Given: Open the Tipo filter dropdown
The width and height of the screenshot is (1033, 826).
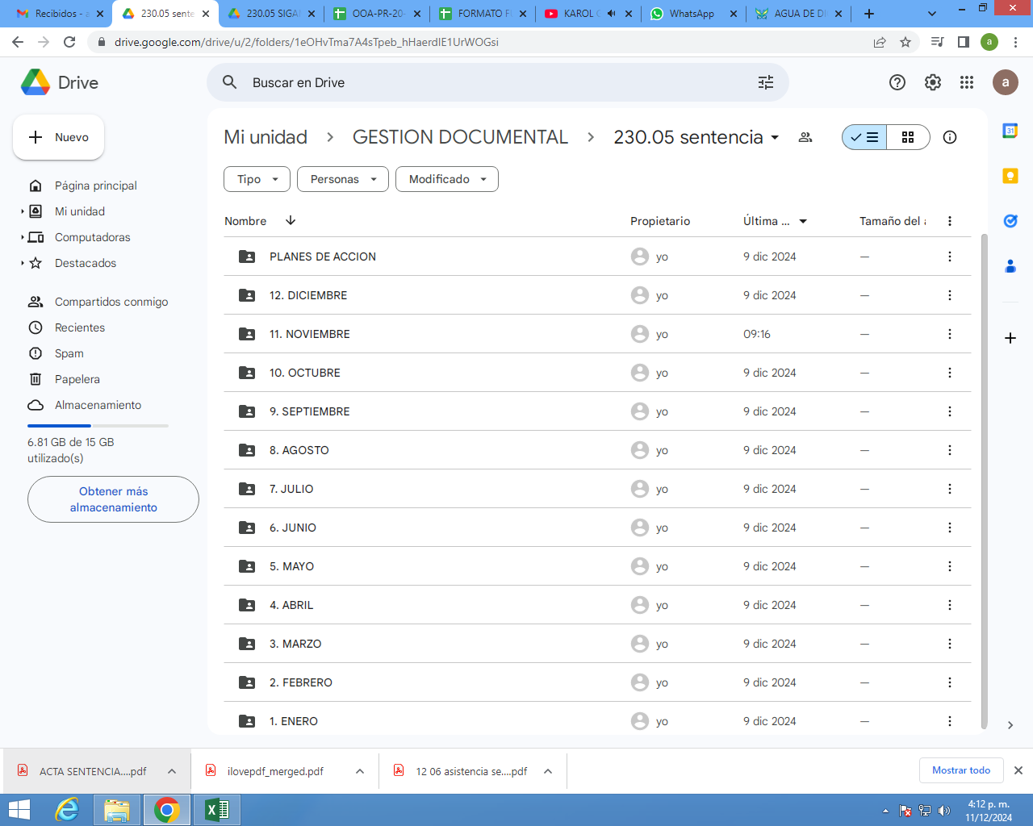Looking at the screenshot, I should click(x=256, y=179).
